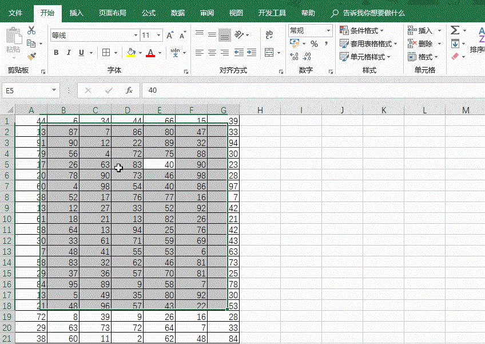Toggle center horizontal alignment

pos(212,53)
